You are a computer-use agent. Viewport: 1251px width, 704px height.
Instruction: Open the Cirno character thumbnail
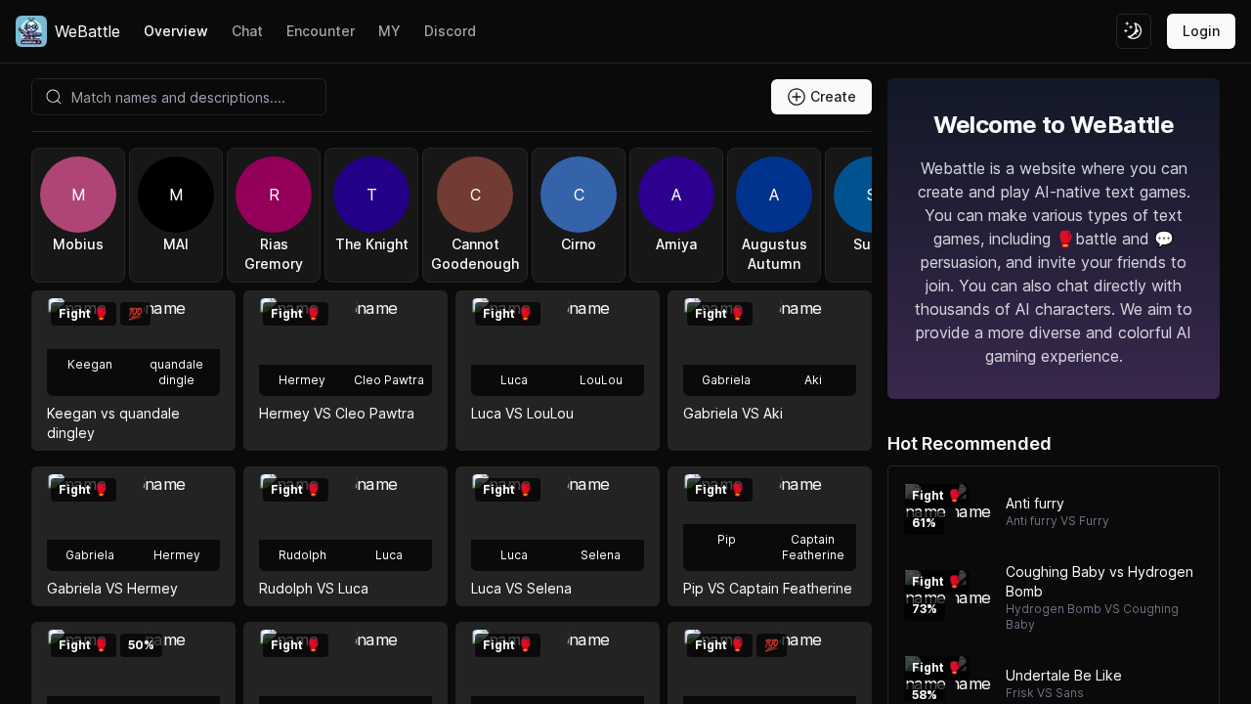click(x=579, y=195)
